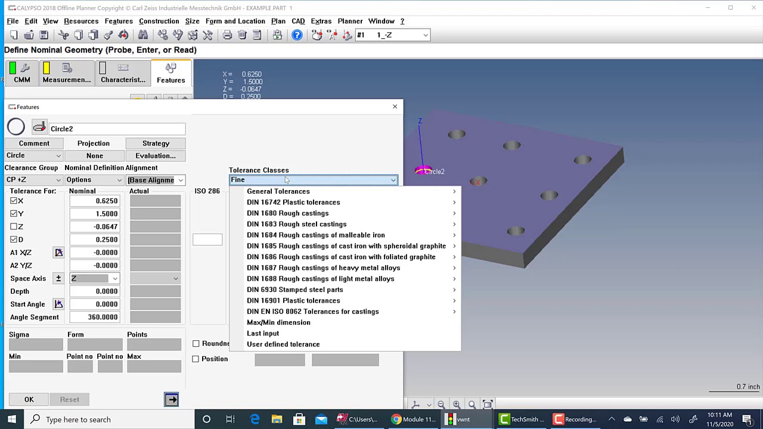Click the Circle2 name input field

point(117,129)
